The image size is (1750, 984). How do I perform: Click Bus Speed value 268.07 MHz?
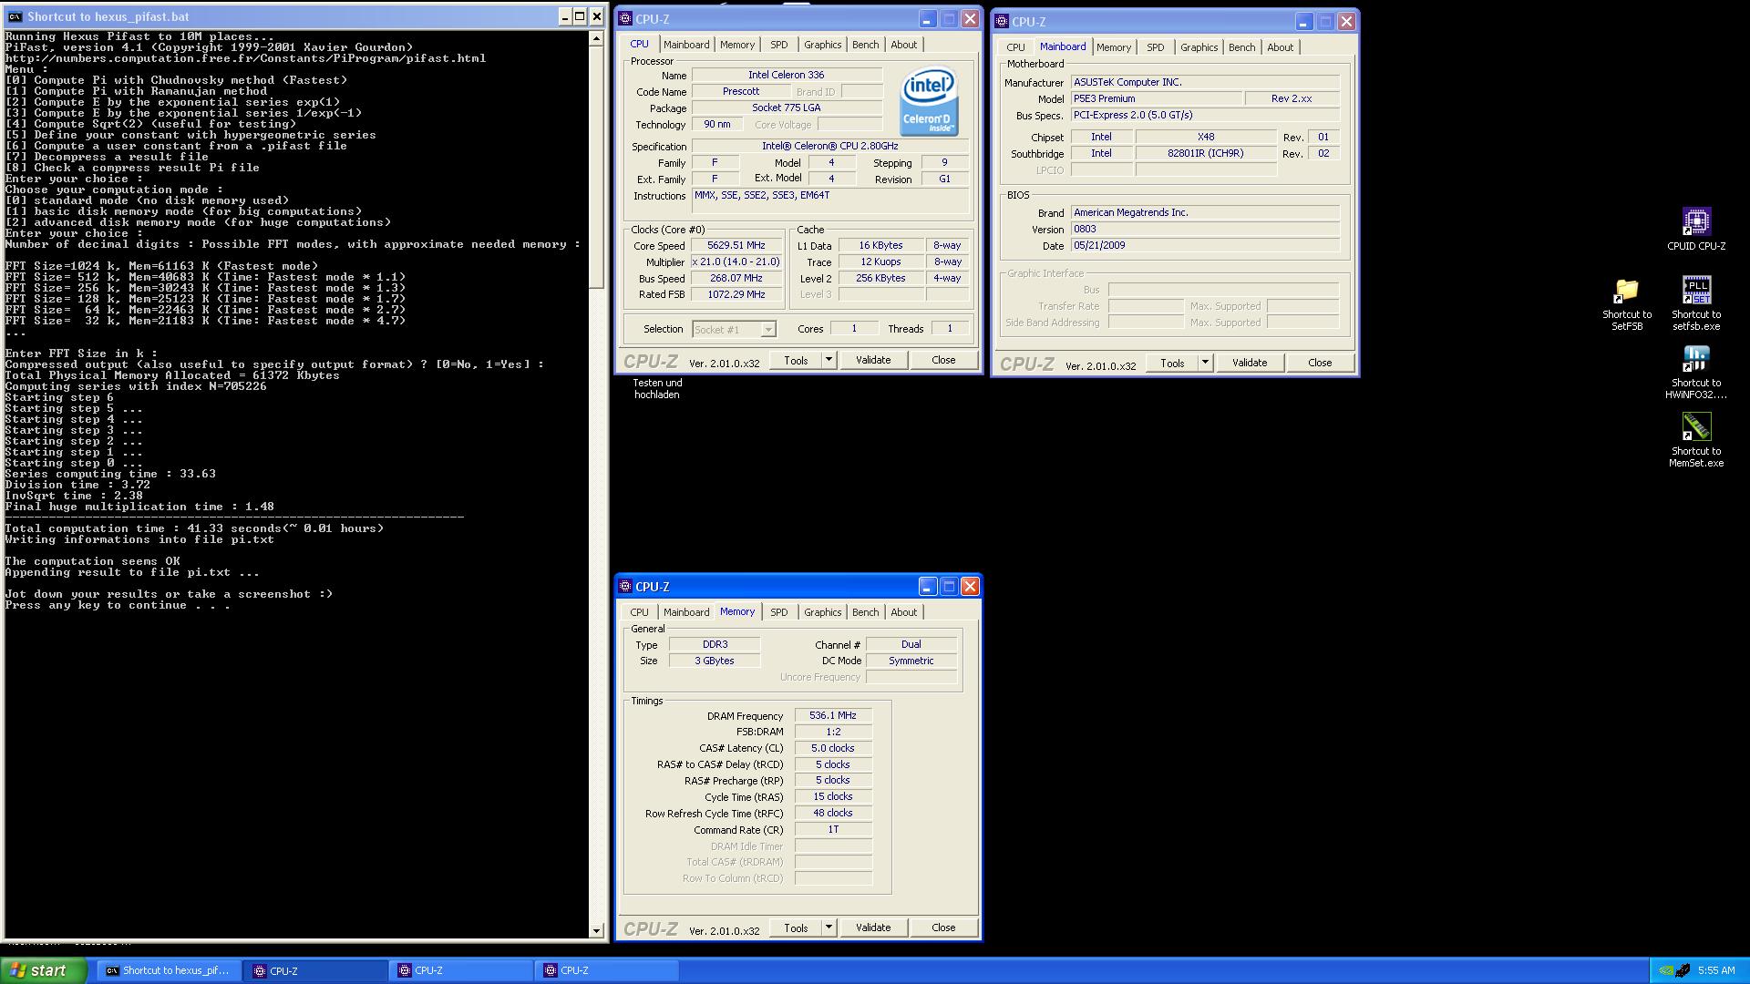(x=736, y=279)
